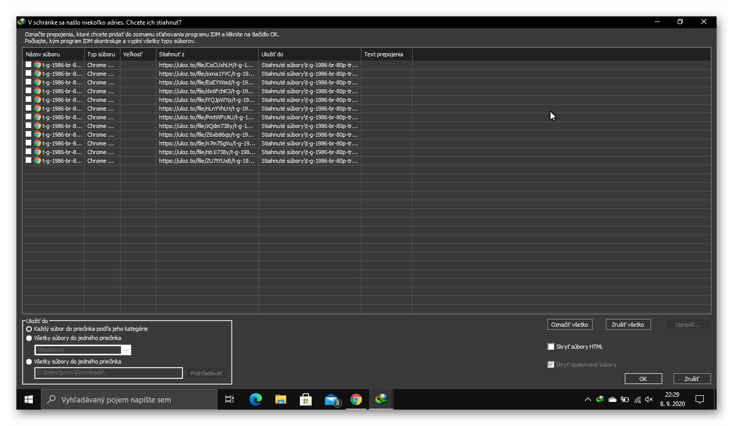
Task: Select 'Každý súbor do priečinka podľa jeho kategórie'
Action: [x=29, y=329]
